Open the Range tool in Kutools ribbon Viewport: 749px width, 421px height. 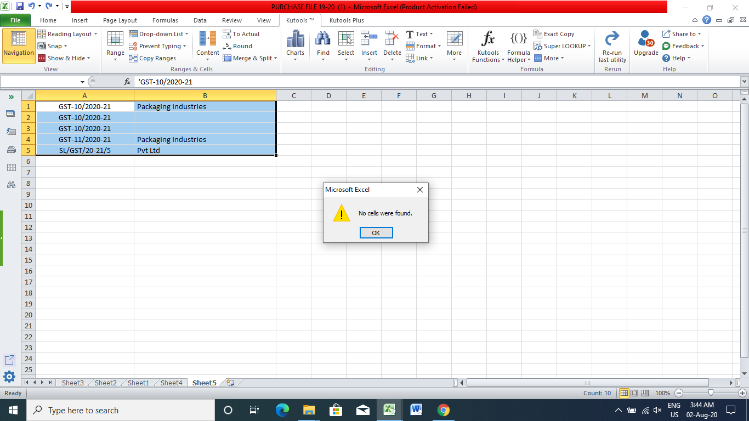(x=115, y=46)
